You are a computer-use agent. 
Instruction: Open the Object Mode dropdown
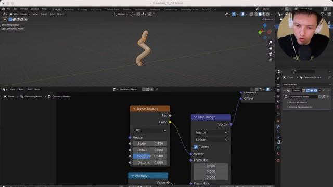tap(20, 14)
